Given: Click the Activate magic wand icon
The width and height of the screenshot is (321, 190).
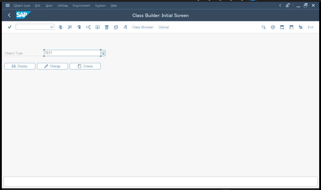Looking at the screenshot, I should click(x=70, y=27).
